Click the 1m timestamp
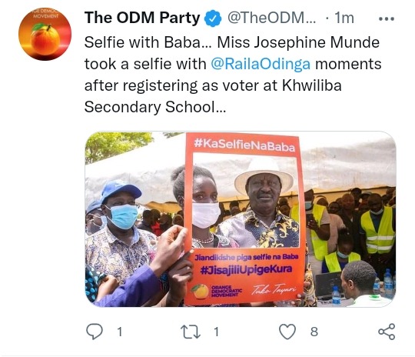 click(344, 18)
